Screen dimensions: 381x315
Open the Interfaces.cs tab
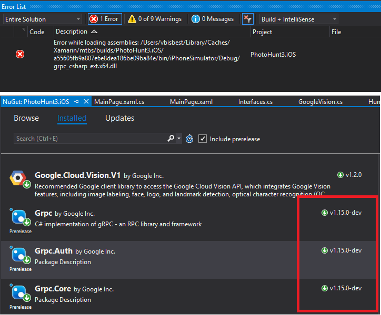(255, 102)
